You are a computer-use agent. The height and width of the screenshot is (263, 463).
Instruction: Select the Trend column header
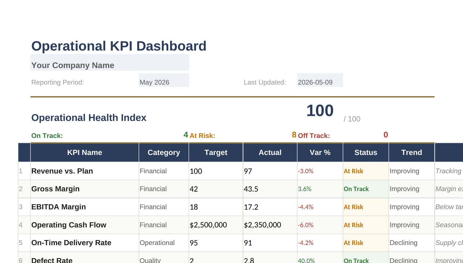point(412,152)
